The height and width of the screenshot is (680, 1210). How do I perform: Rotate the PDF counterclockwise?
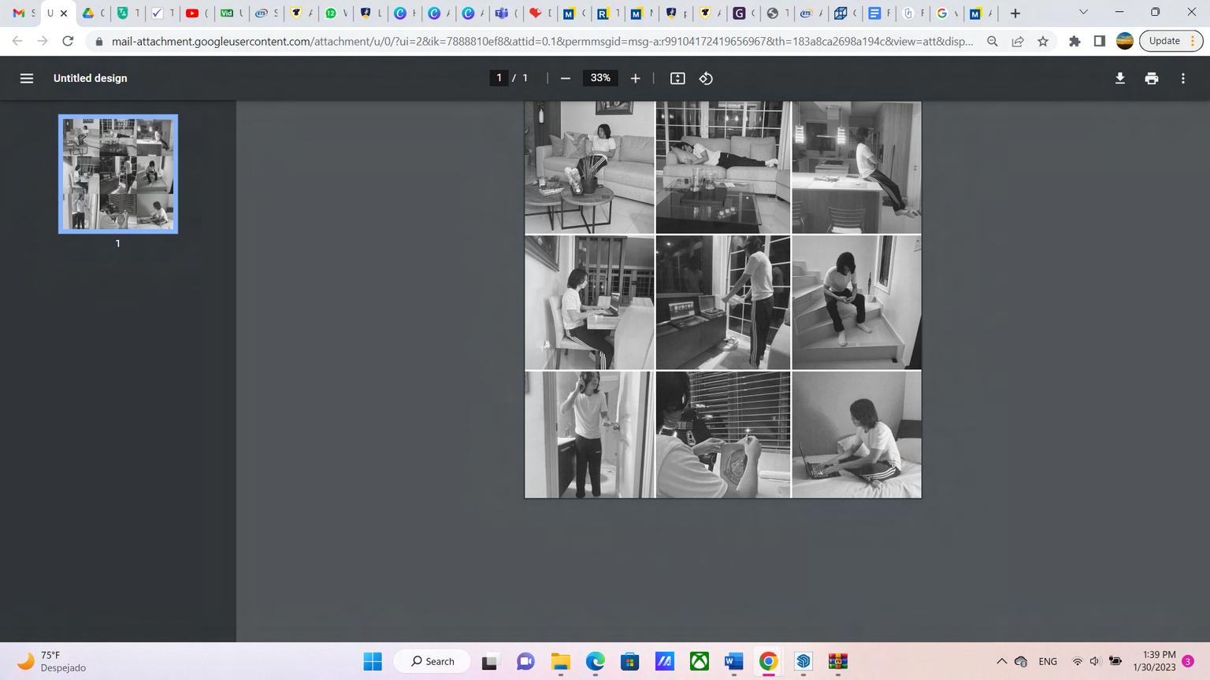(x=706, y=78)
